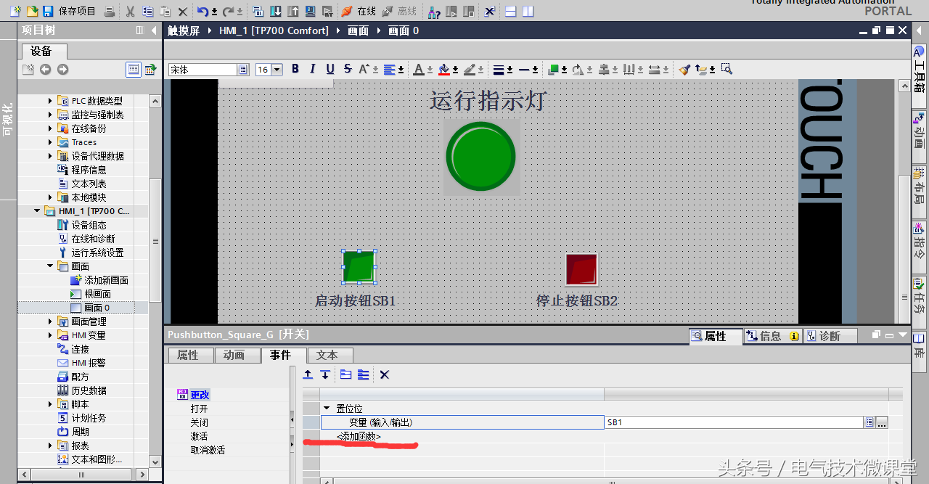Toggle strikethrough formatting

coord(348,69)
